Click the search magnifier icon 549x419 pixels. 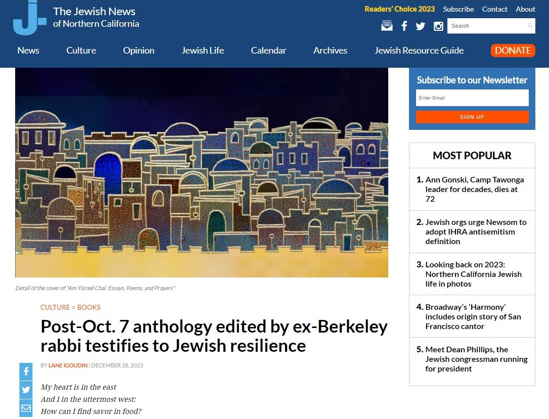530,26
